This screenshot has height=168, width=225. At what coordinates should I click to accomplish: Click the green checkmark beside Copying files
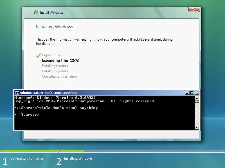click(x=39, y=55)
